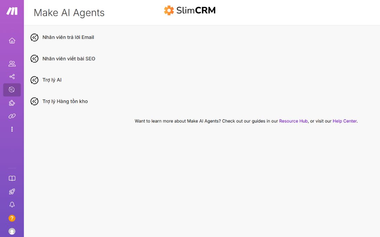Open Scenarios share-nodes icon

pos(12,77)
